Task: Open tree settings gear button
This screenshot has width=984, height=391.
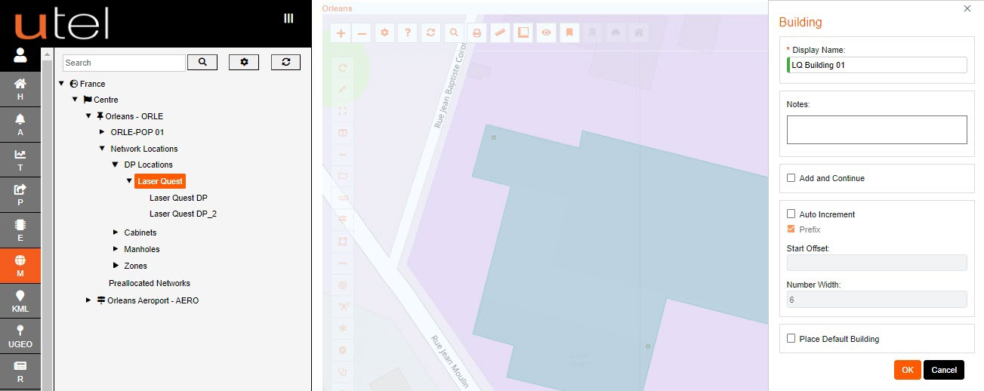Action: (x=244, y=62)
